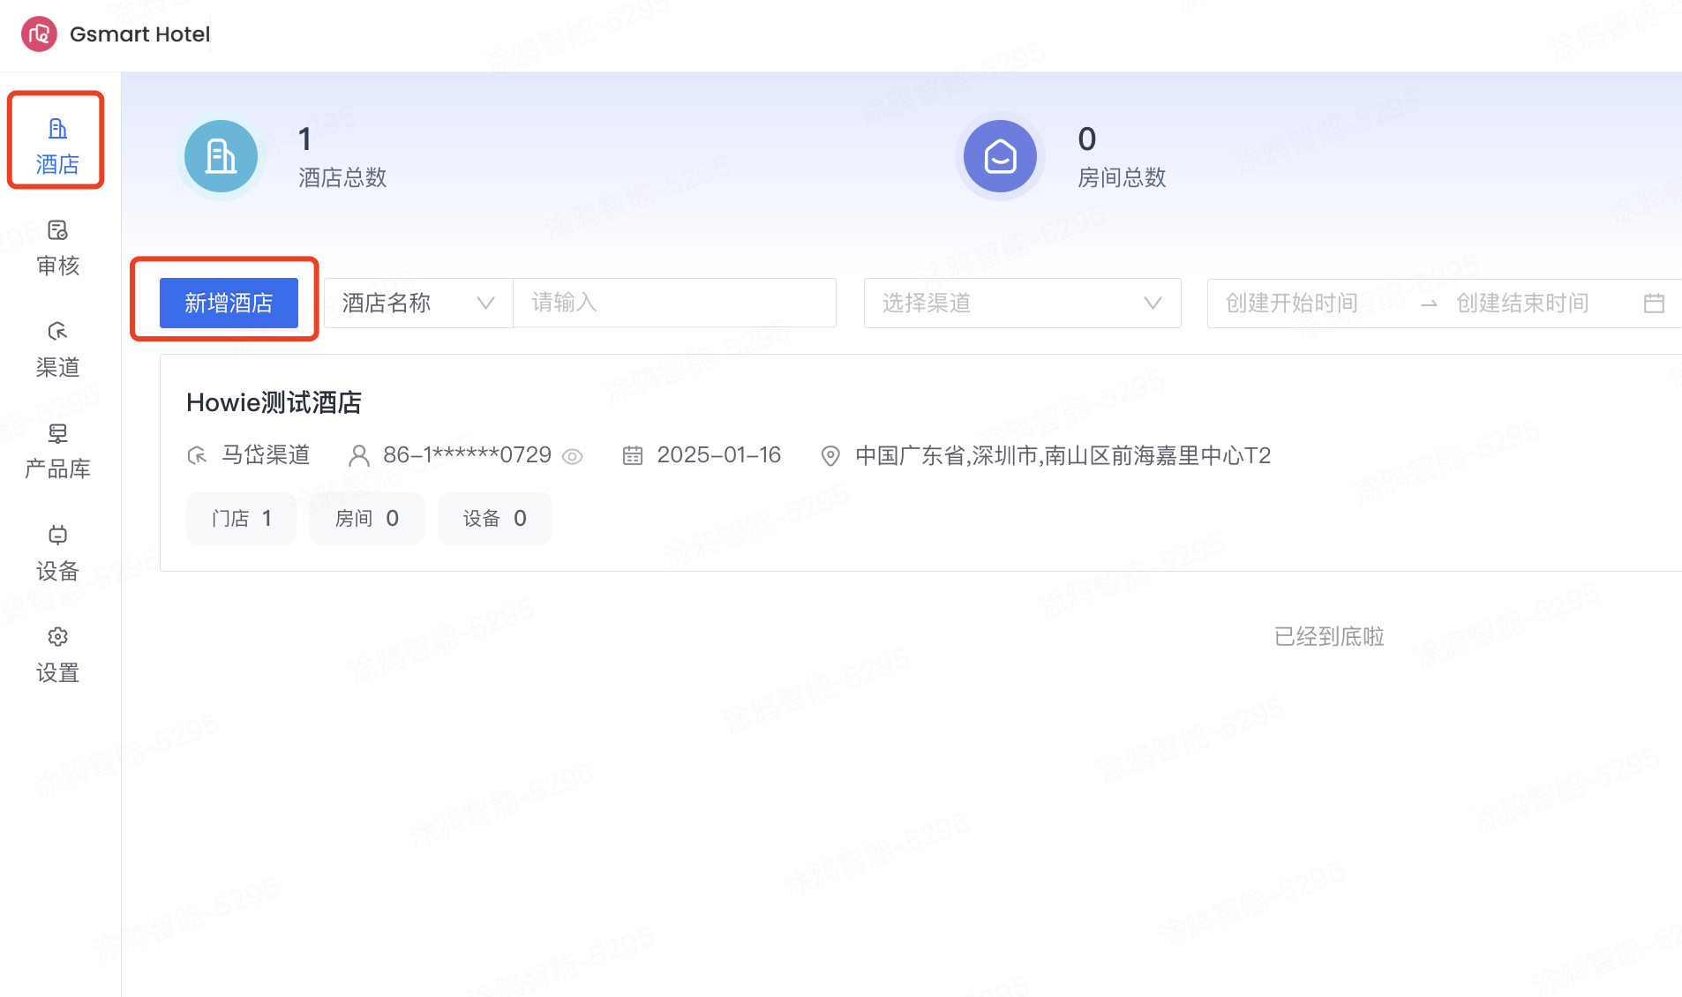1682x997 pixels.
Task: Focus the 请输入 search input field
Action: pos(675,303)
